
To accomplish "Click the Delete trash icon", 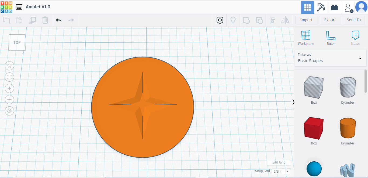I will click(x=45, y=20).
